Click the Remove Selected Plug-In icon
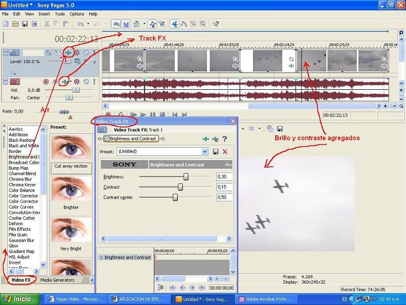This screenshot has width=406, height=305. pyautogui.click(x=215, y=139)
